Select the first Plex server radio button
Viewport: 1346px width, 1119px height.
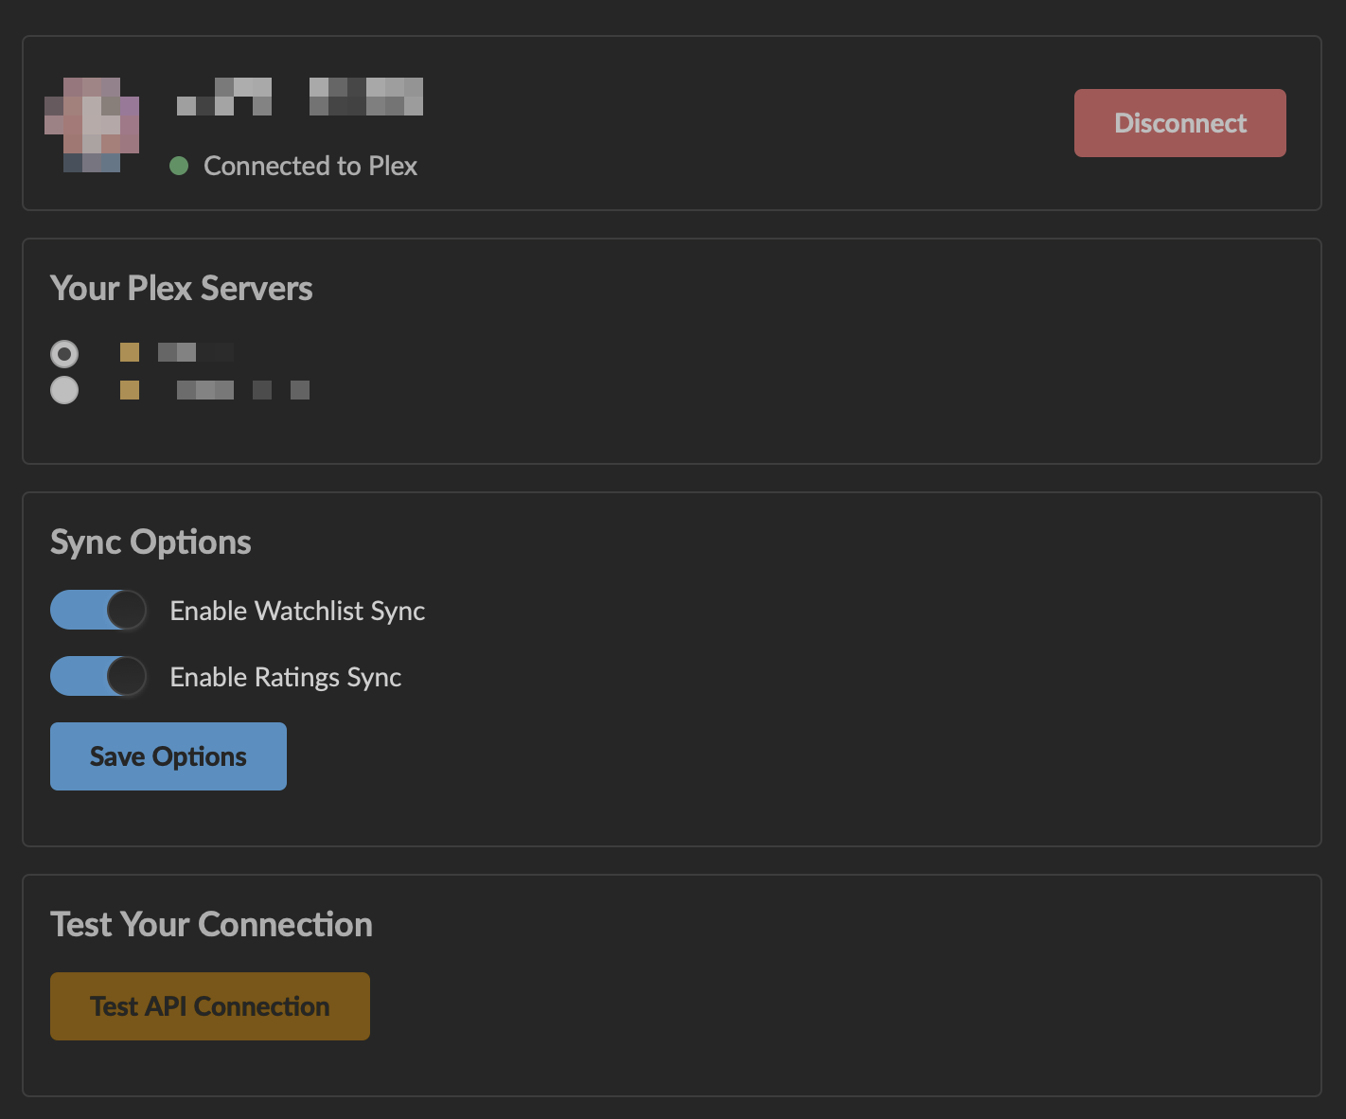coord(63,353)
